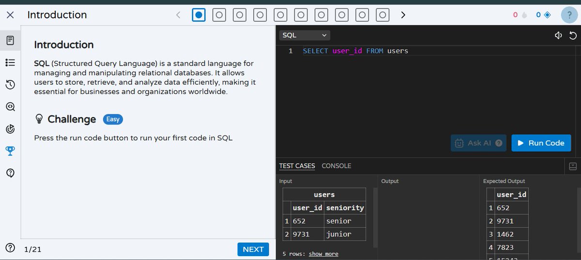Open the history clock sidebar icon
Viewport: 581px width, 260px height.
[10, 85]
